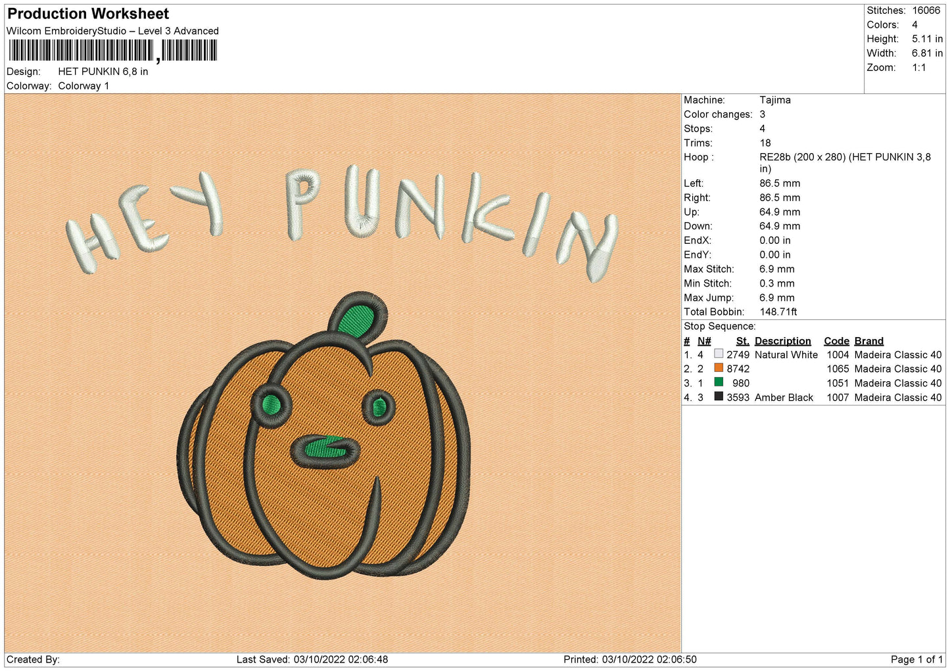Click the embroidered pumpkin design preview
Screen dimensions: 950x671
click(x=324, y=436)
